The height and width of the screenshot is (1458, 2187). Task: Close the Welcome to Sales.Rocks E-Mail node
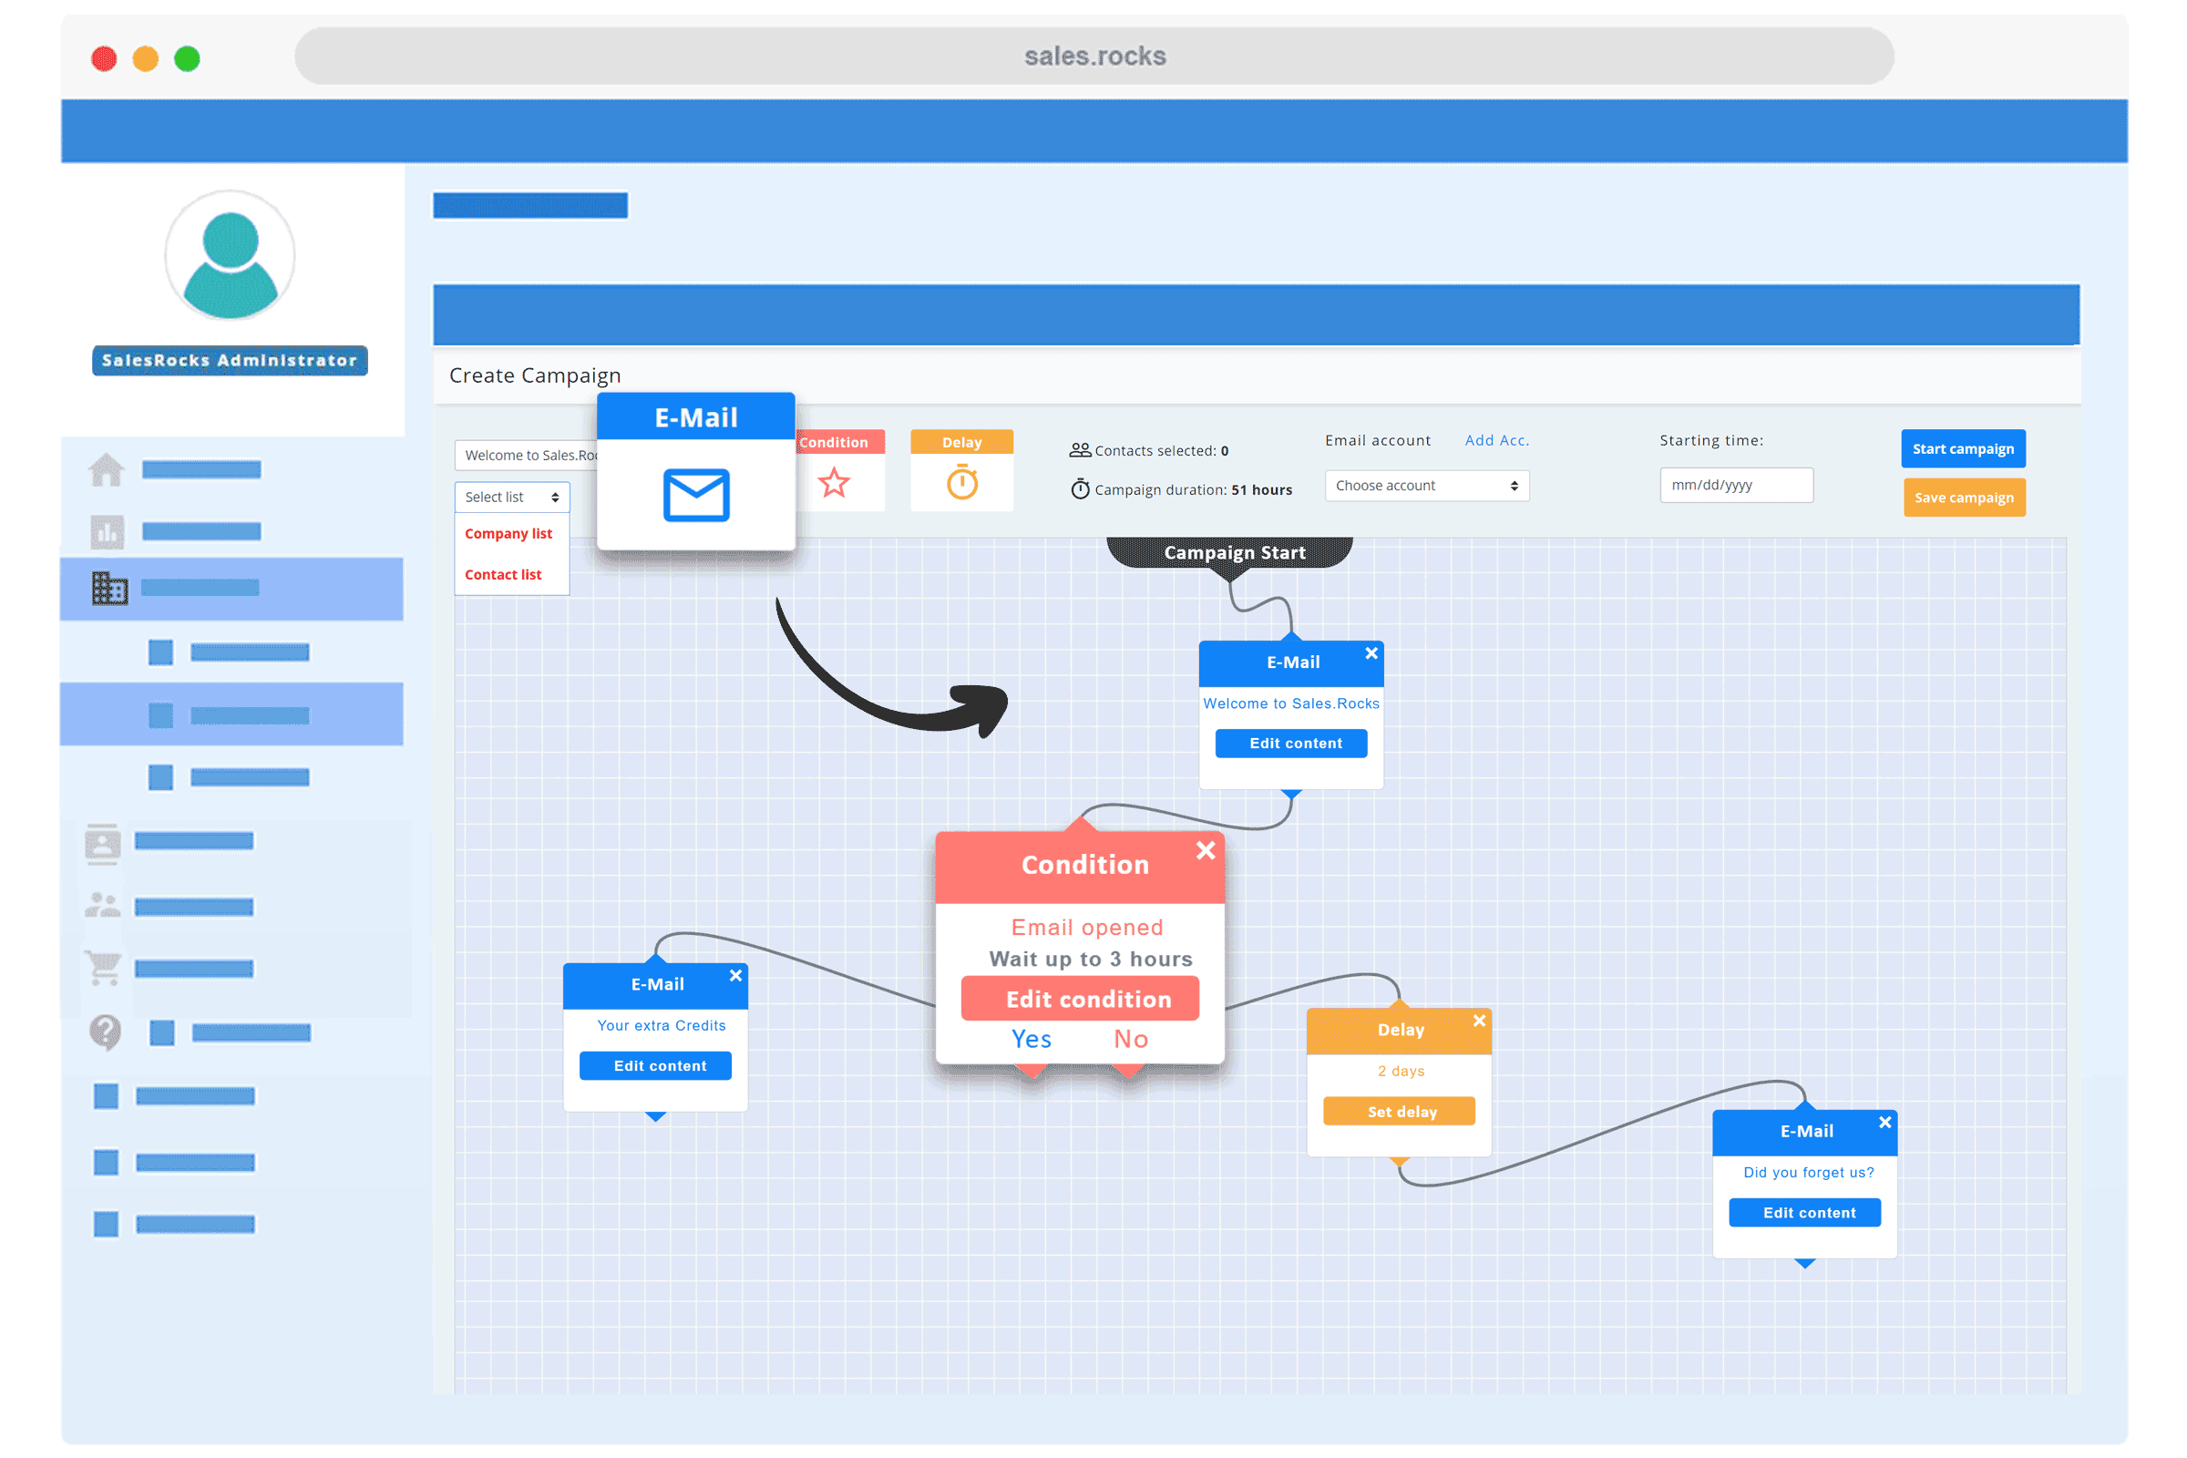point(1371,653)
